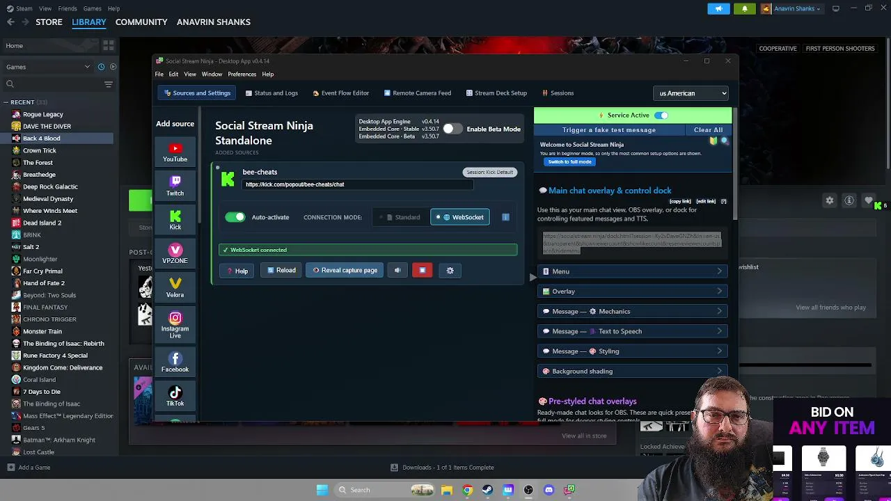Open the us American language dropdown
891x501 pixels.
pyautogui.click(x=692, y=93)
